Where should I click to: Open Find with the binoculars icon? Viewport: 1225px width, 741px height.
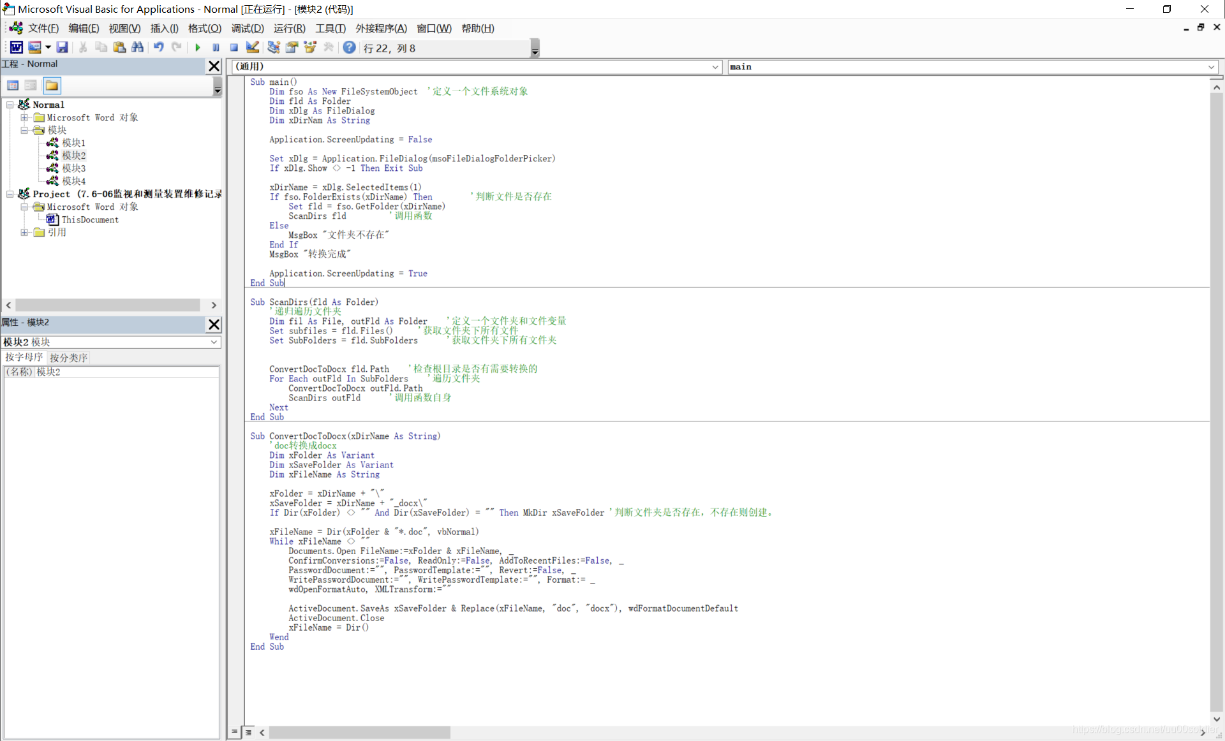click(x=137, y=47)
